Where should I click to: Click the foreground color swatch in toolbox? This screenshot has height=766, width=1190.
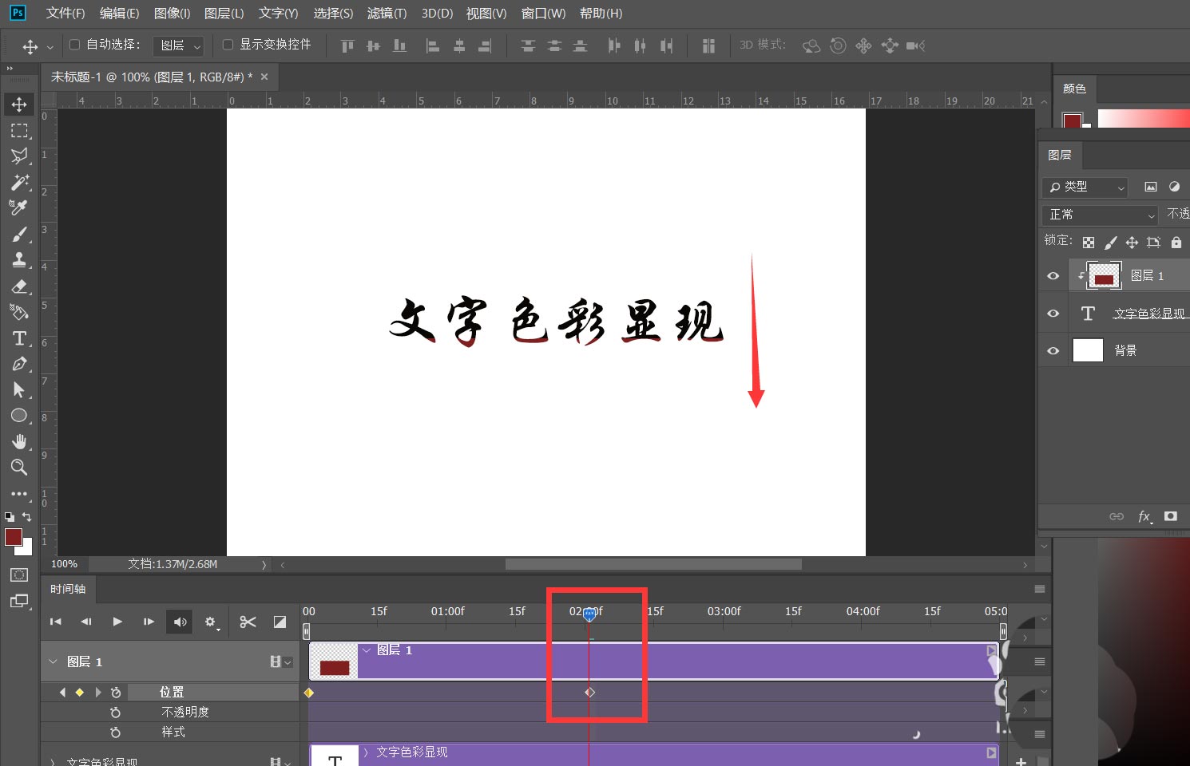point(14,537)
